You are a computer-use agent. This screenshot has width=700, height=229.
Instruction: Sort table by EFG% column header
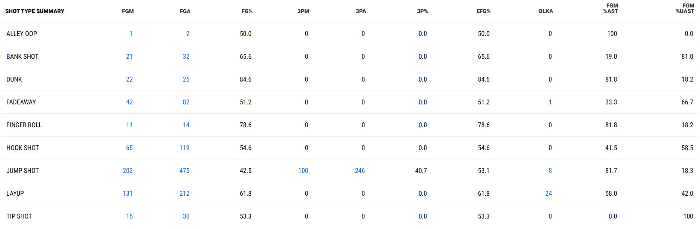tap(483, 11)
